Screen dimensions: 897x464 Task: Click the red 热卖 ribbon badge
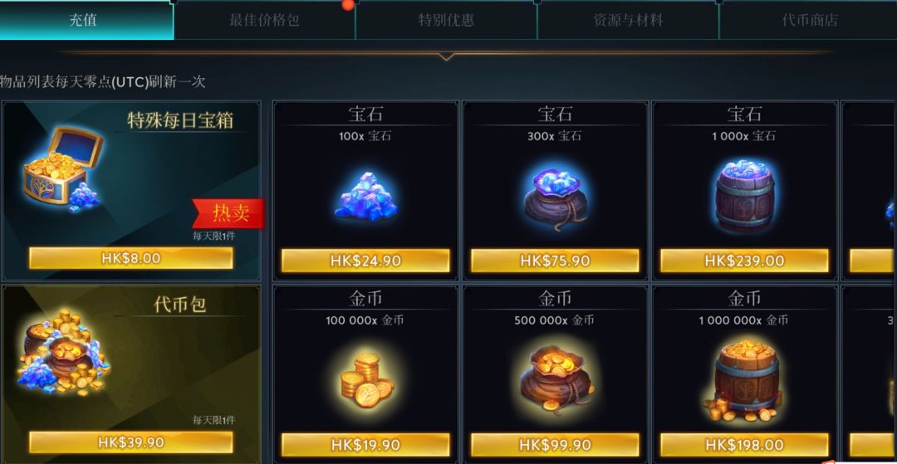point(229,212)
